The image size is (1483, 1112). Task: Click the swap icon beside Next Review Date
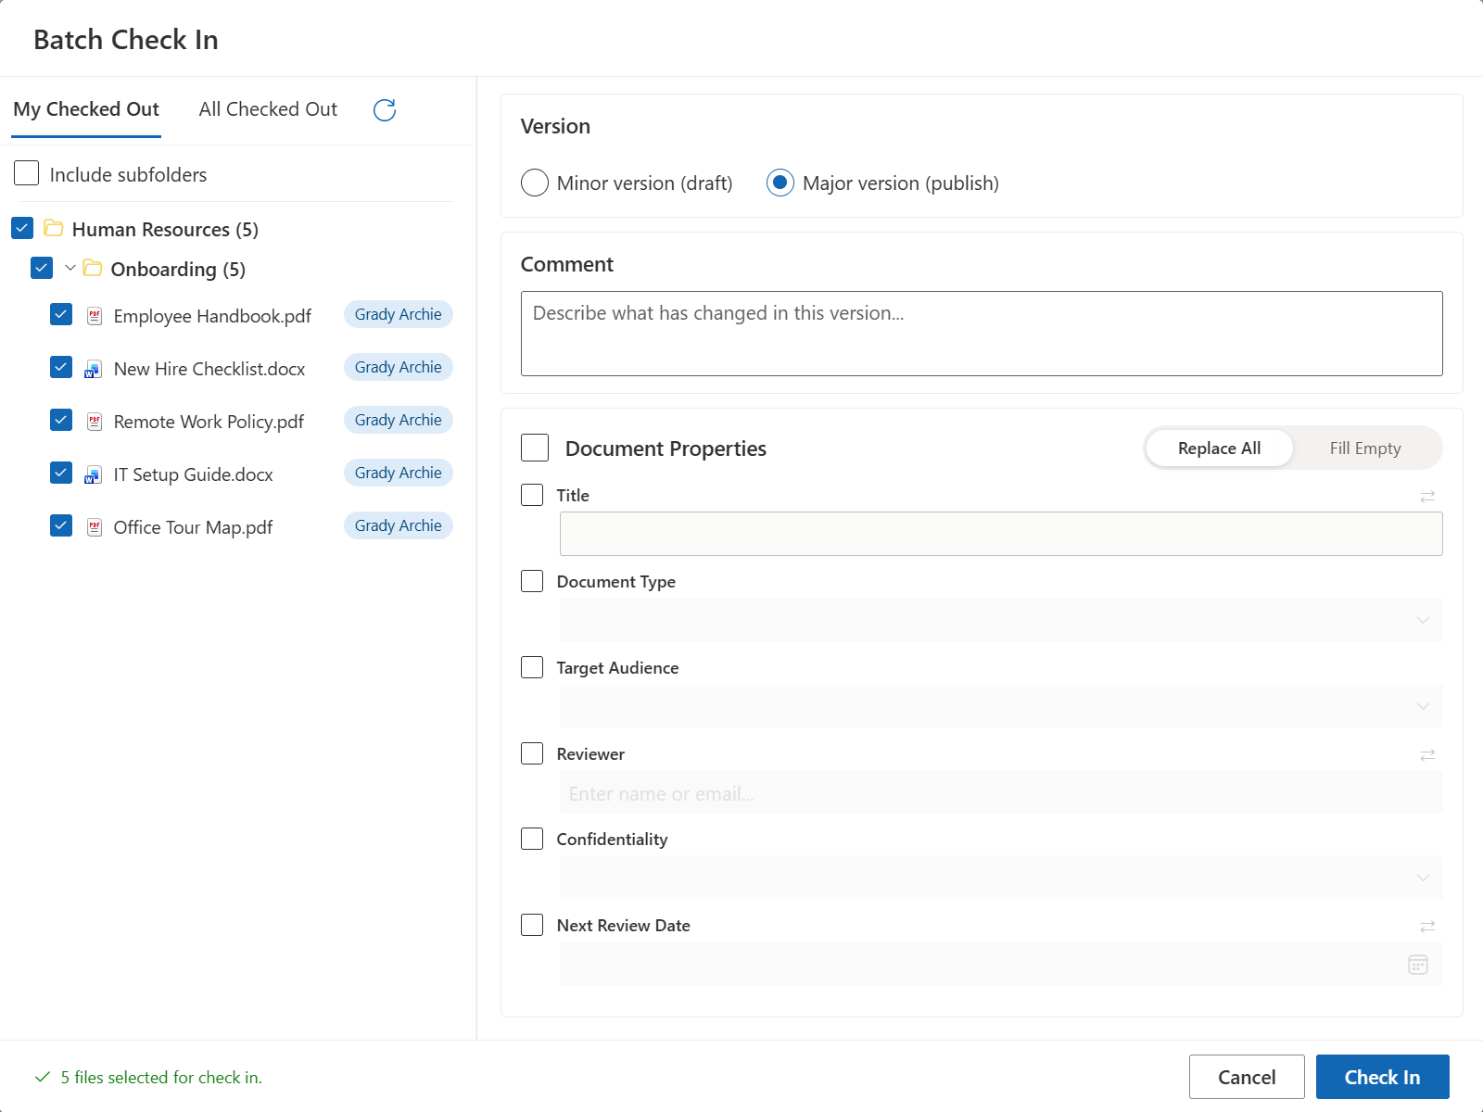coord(1427,927)
